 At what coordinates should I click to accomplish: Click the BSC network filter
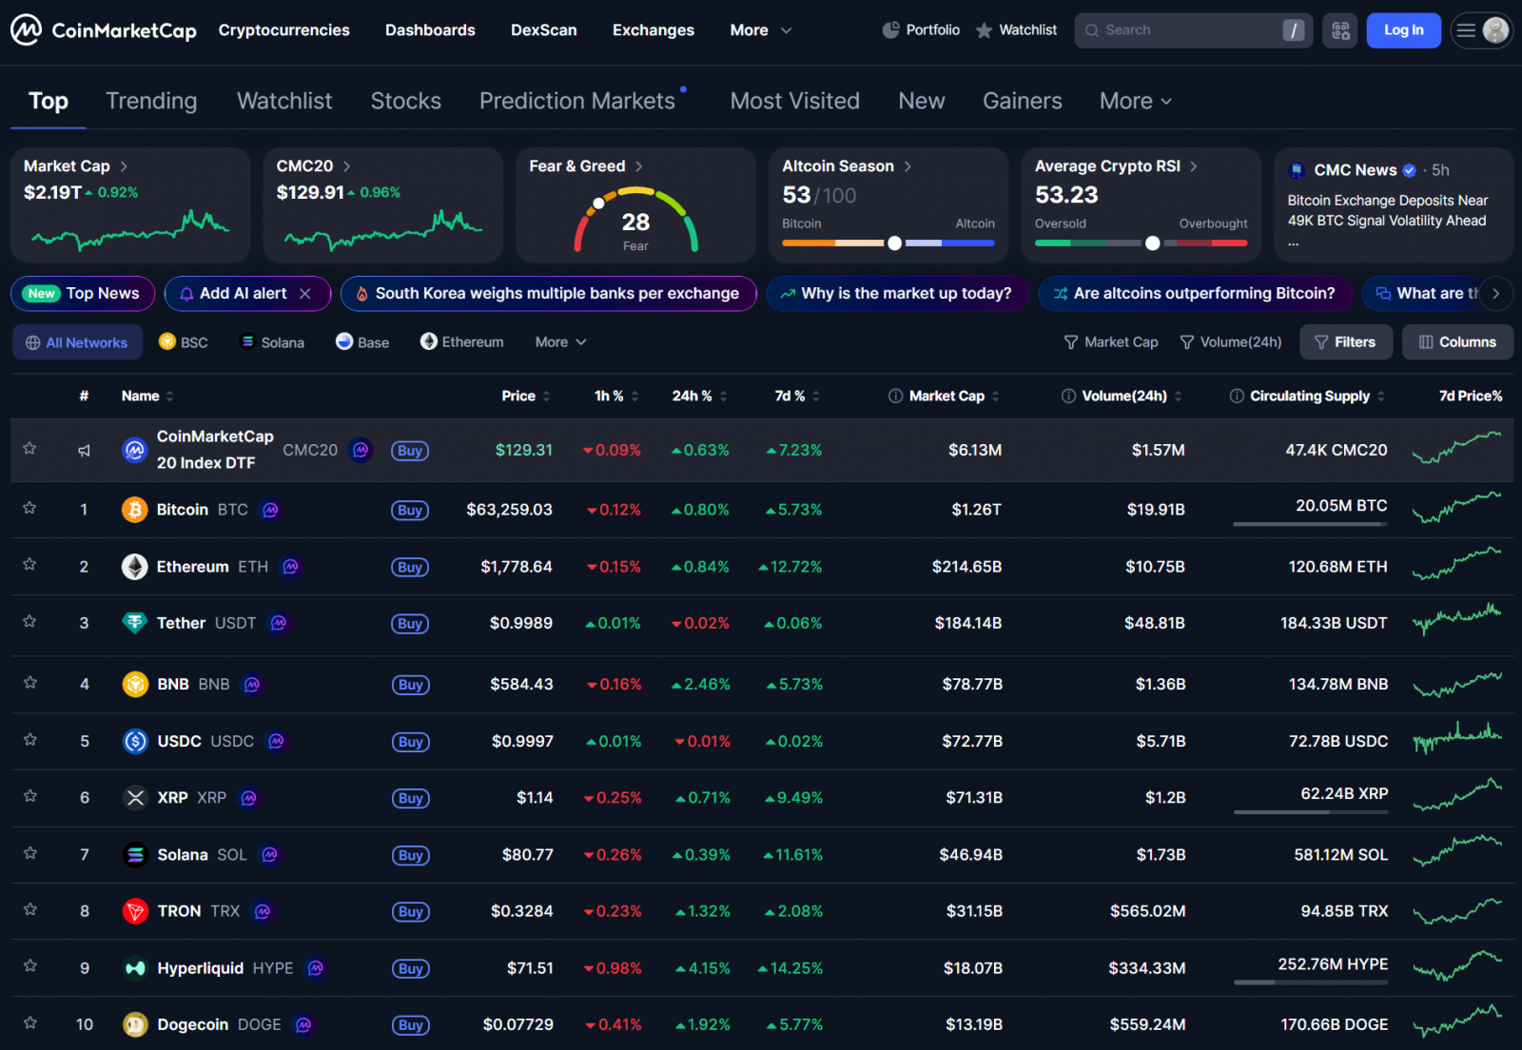tap(184, 342)
